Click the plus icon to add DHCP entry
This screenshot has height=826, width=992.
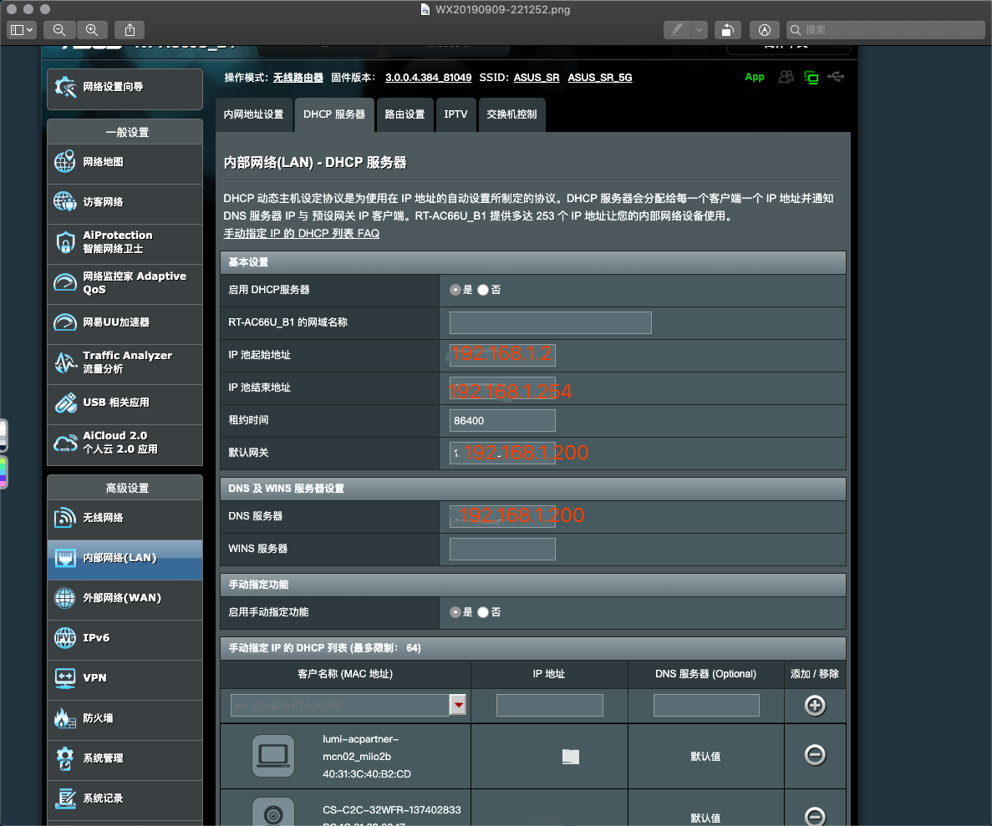coord(815,705)
